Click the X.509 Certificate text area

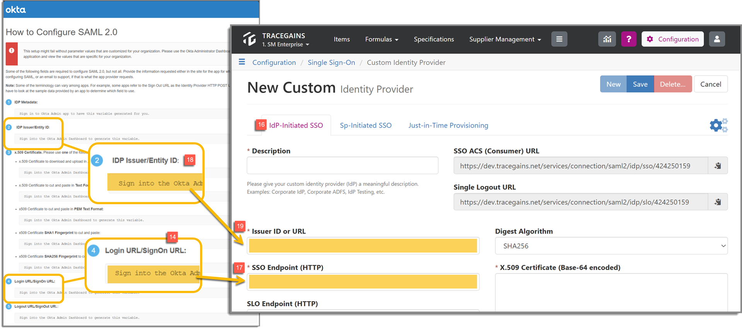coord(611,292)
